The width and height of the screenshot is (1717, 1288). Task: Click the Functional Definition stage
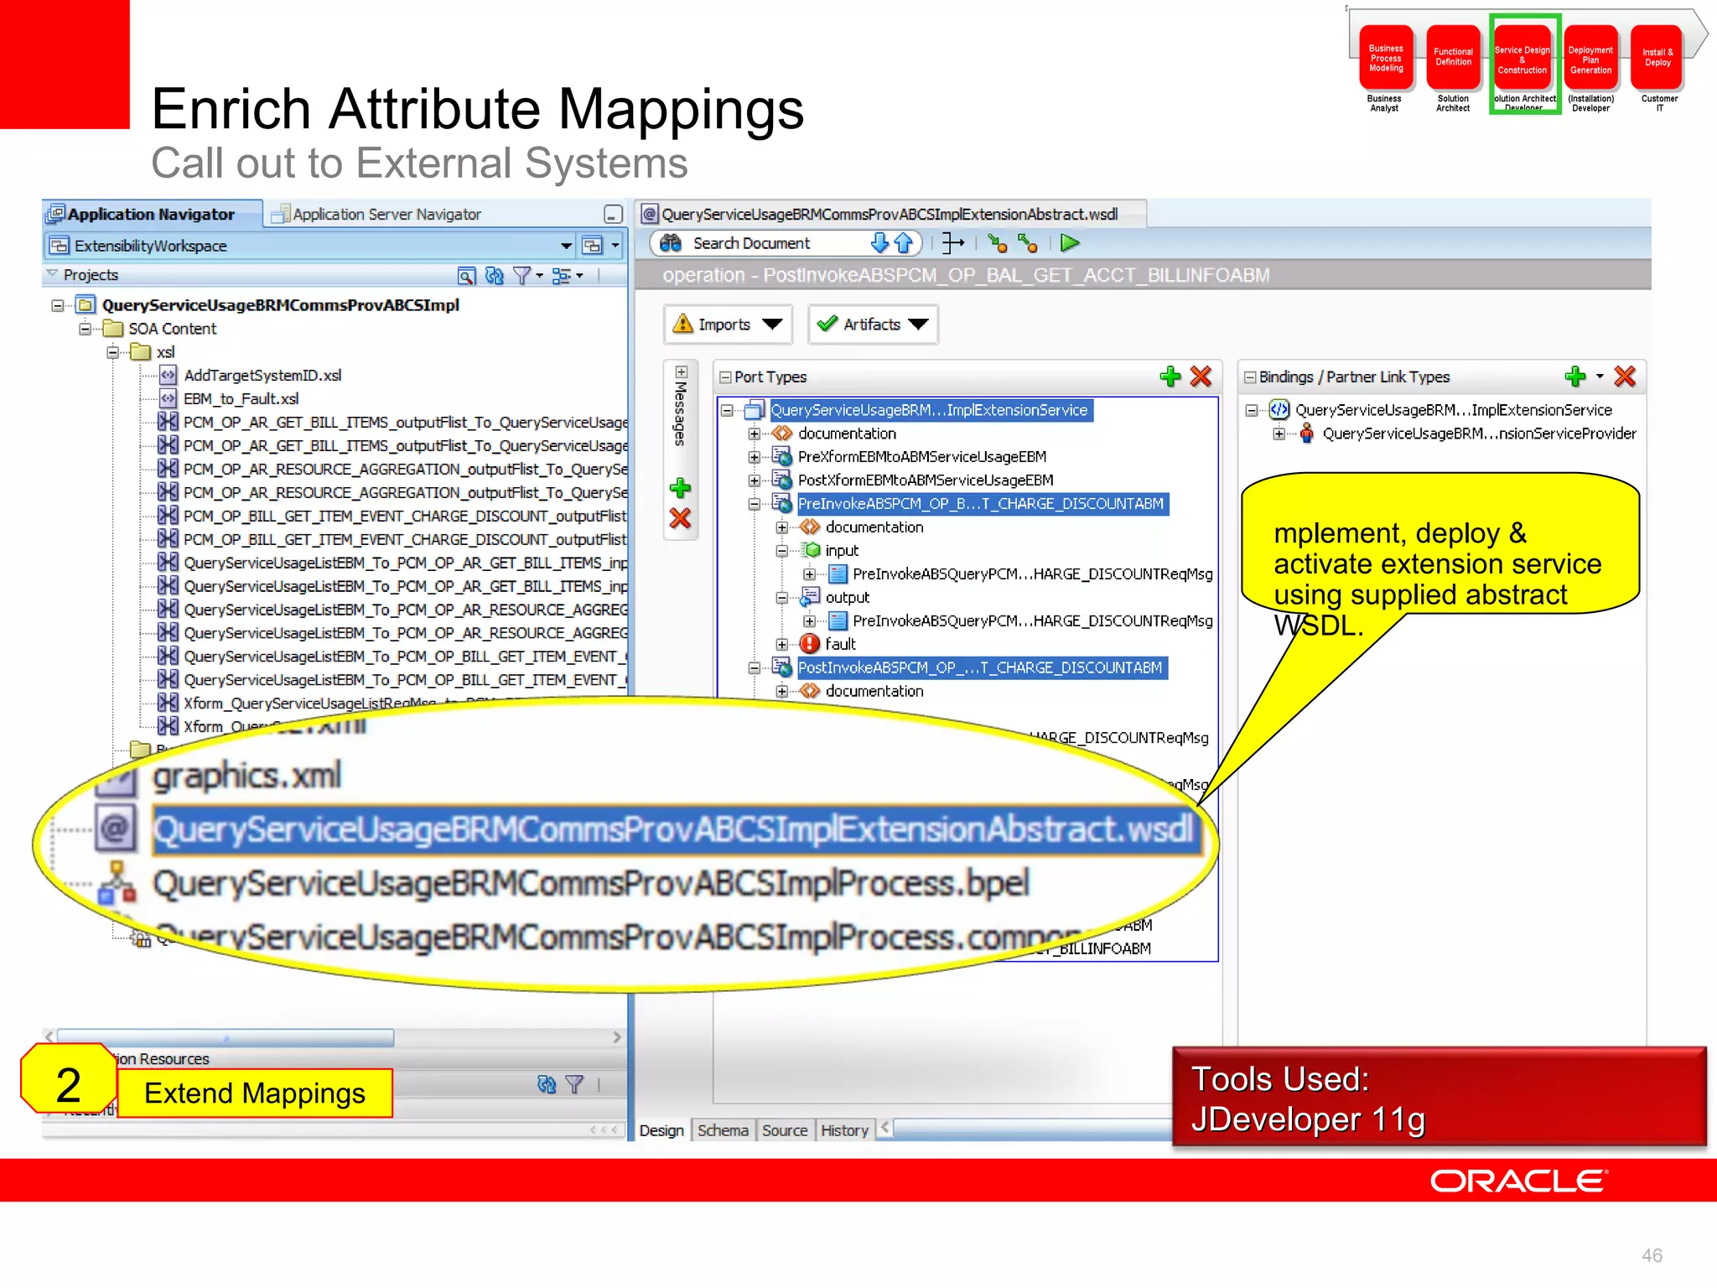1453,57
